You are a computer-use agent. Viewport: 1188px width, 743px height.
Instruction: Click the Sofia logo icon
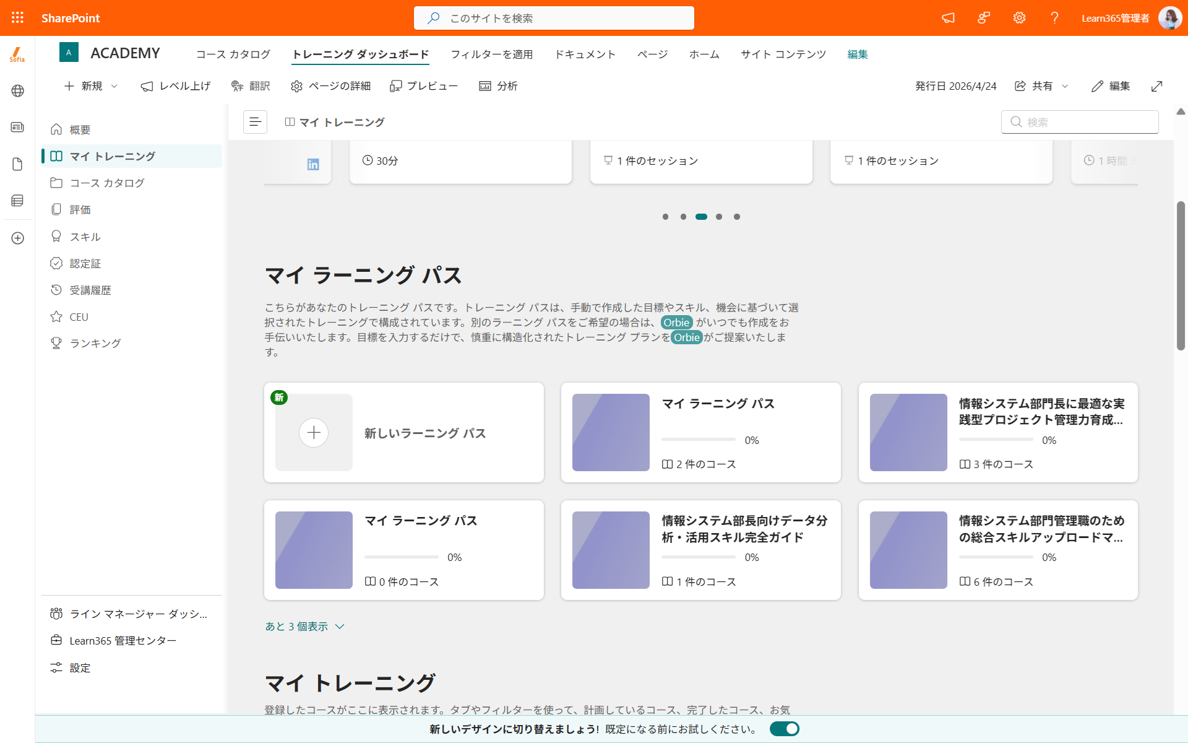point(17,54)
